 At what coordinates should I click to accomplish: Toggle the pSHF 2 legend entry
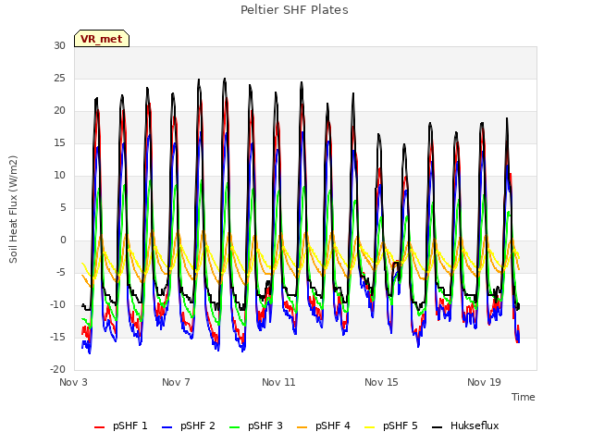point(189,425)
